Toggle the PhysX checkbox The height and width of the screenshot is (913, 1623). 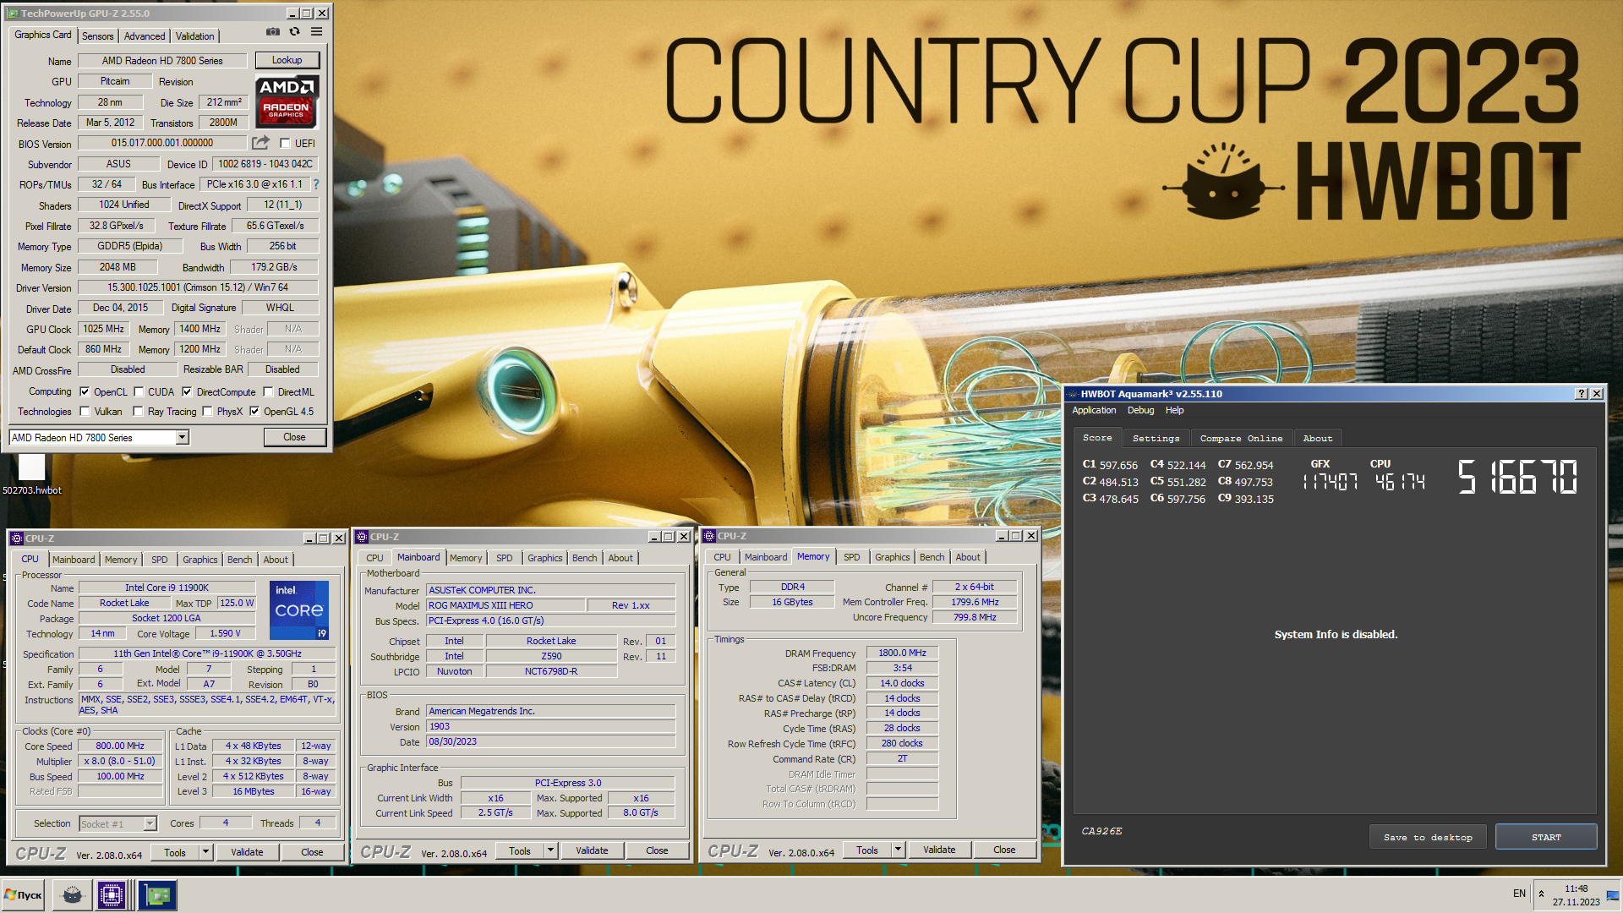pos(207,412)
